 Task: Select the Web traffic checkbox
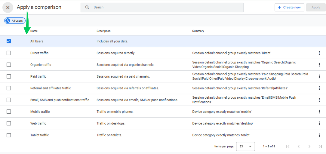click(x=9, y=123)
